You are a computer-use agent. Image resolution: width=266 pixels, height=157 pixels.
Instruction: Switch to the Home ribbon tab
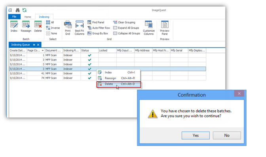[27, 17]
